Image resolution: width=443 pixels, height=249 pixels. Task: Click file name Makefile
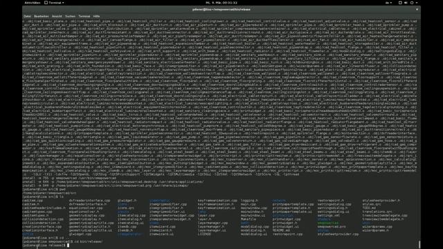[x=248, y=219]
